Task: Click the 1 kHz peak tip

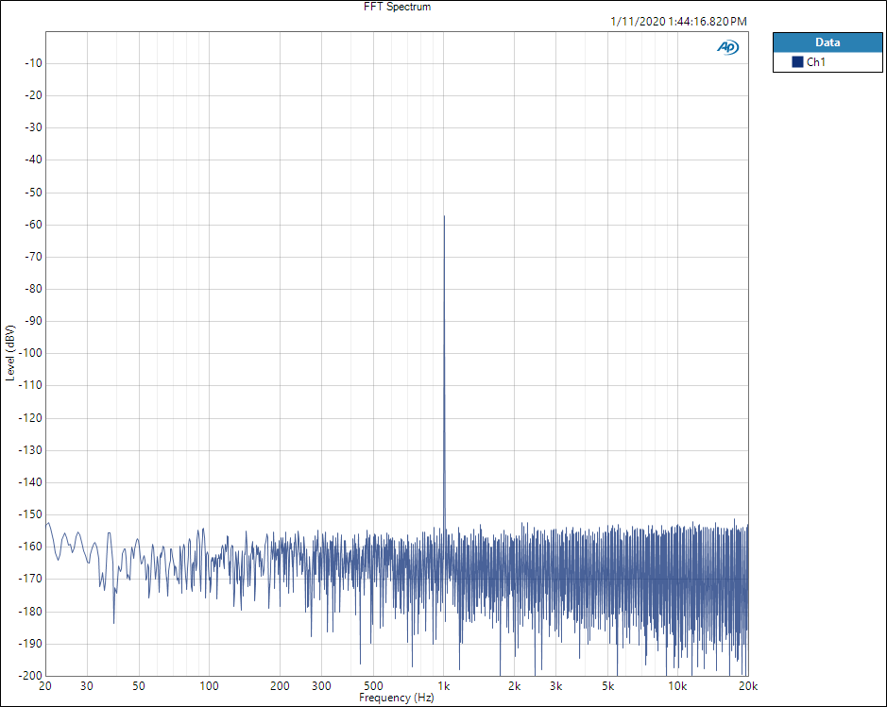Action: point(444,216)
